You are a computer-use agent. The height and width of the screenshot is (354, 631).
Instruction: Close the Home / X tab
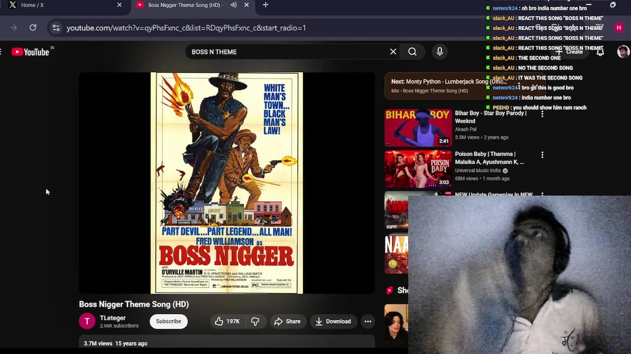click(x=119, y=5)
